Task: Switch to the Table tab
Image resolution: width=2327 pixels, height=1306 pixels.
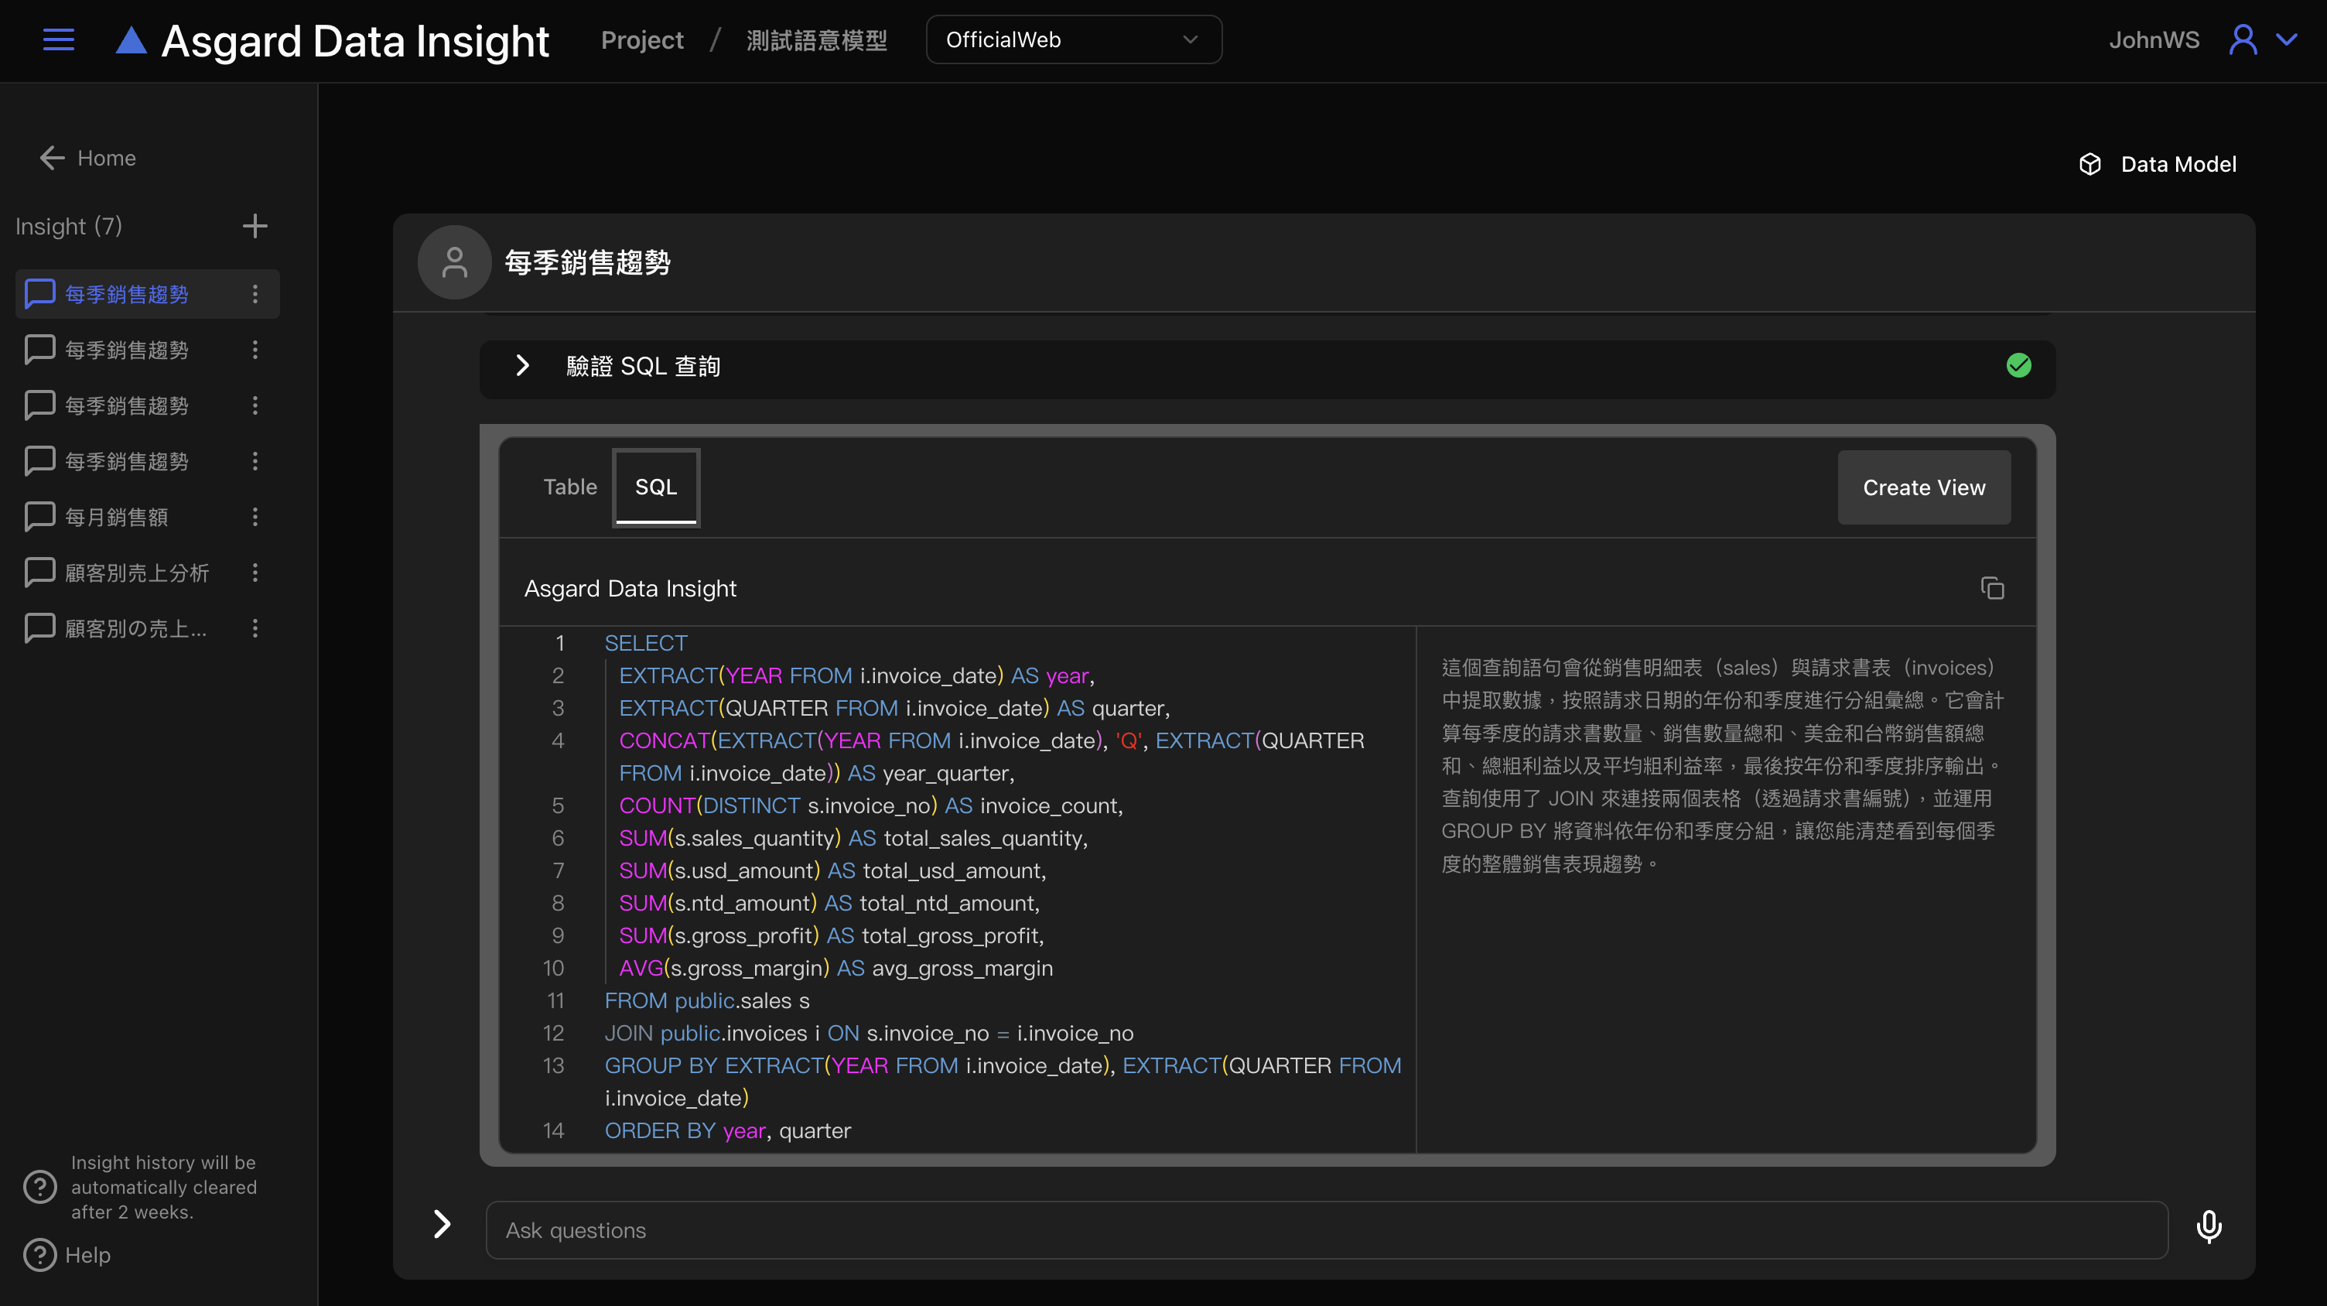Action: [569, 487]
